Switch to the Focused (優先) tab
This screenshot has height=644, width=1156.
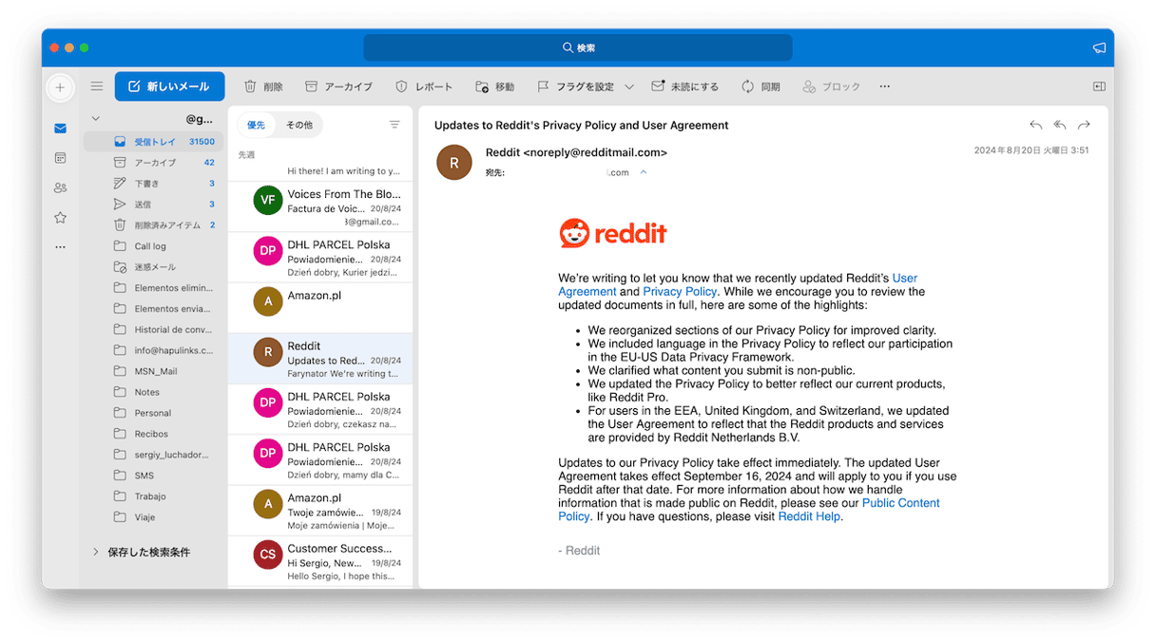pos(257,125)
